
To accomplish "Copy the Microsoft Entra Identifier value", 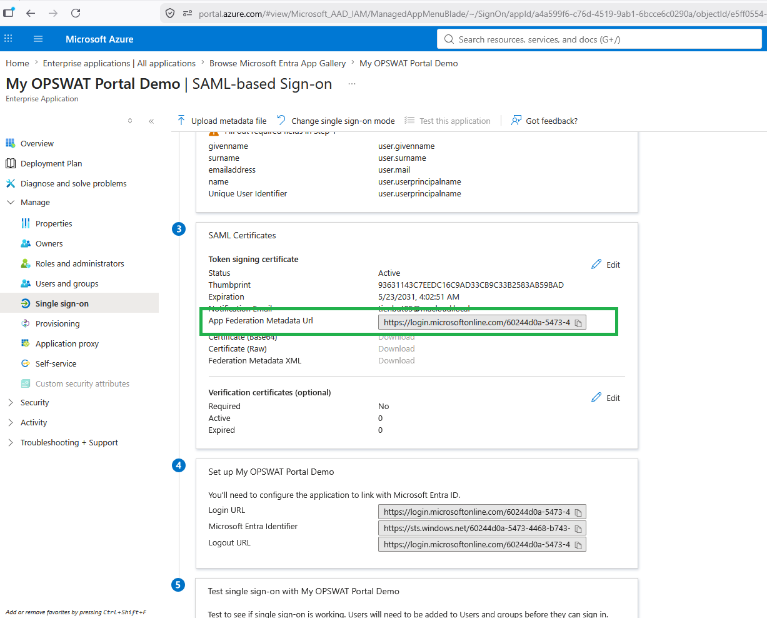I will (x=579, y=529).
